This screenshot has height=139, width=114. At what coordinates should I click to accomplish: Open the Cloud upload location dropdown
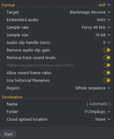[x=103, y=119]
